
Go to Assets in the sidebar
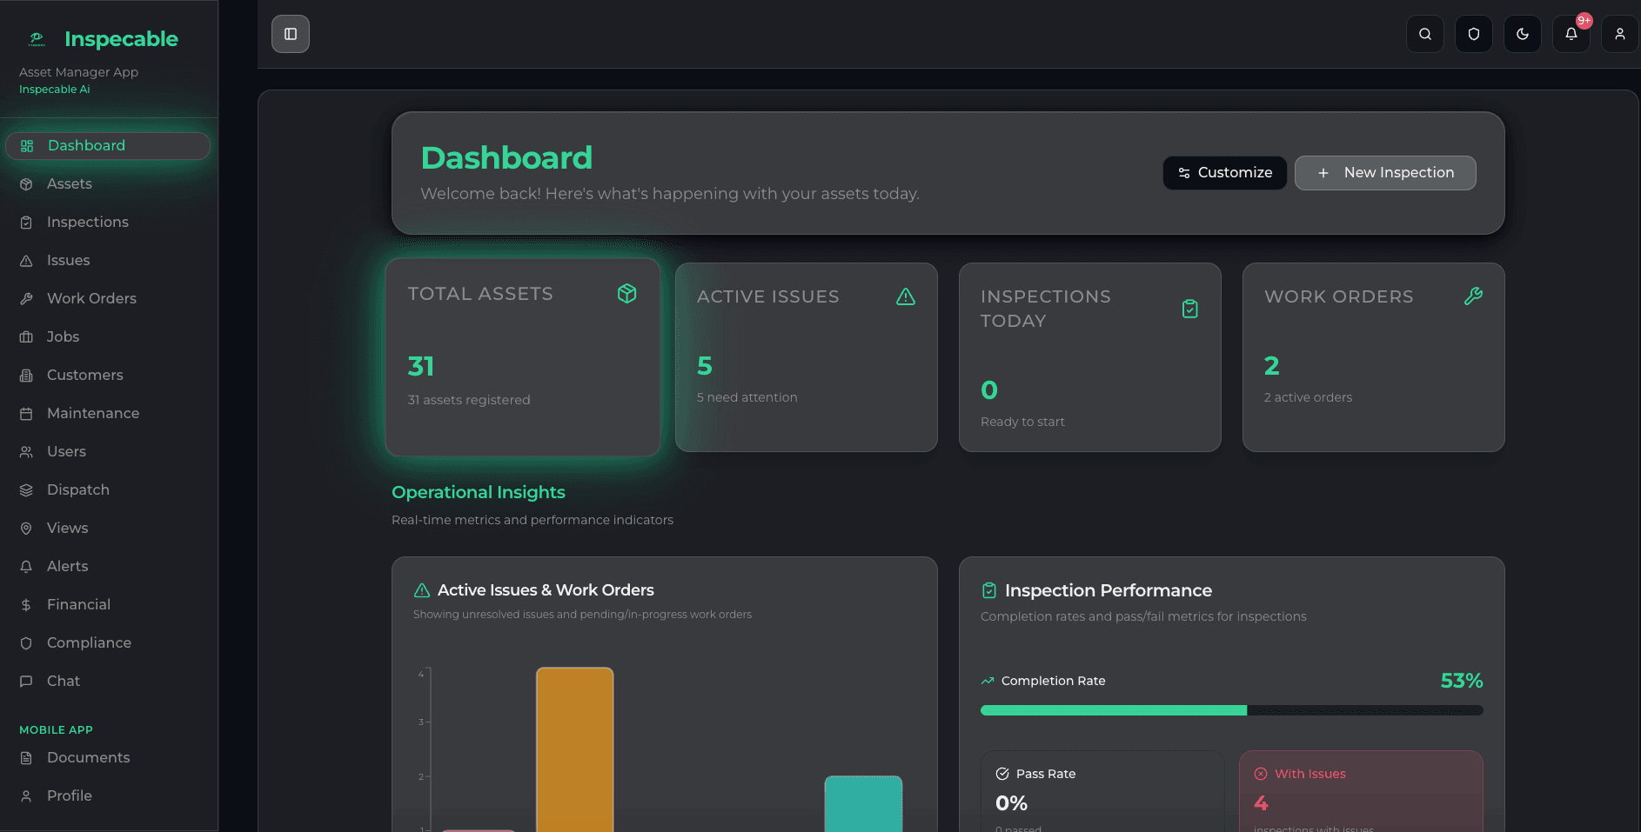tap(108, 184)
